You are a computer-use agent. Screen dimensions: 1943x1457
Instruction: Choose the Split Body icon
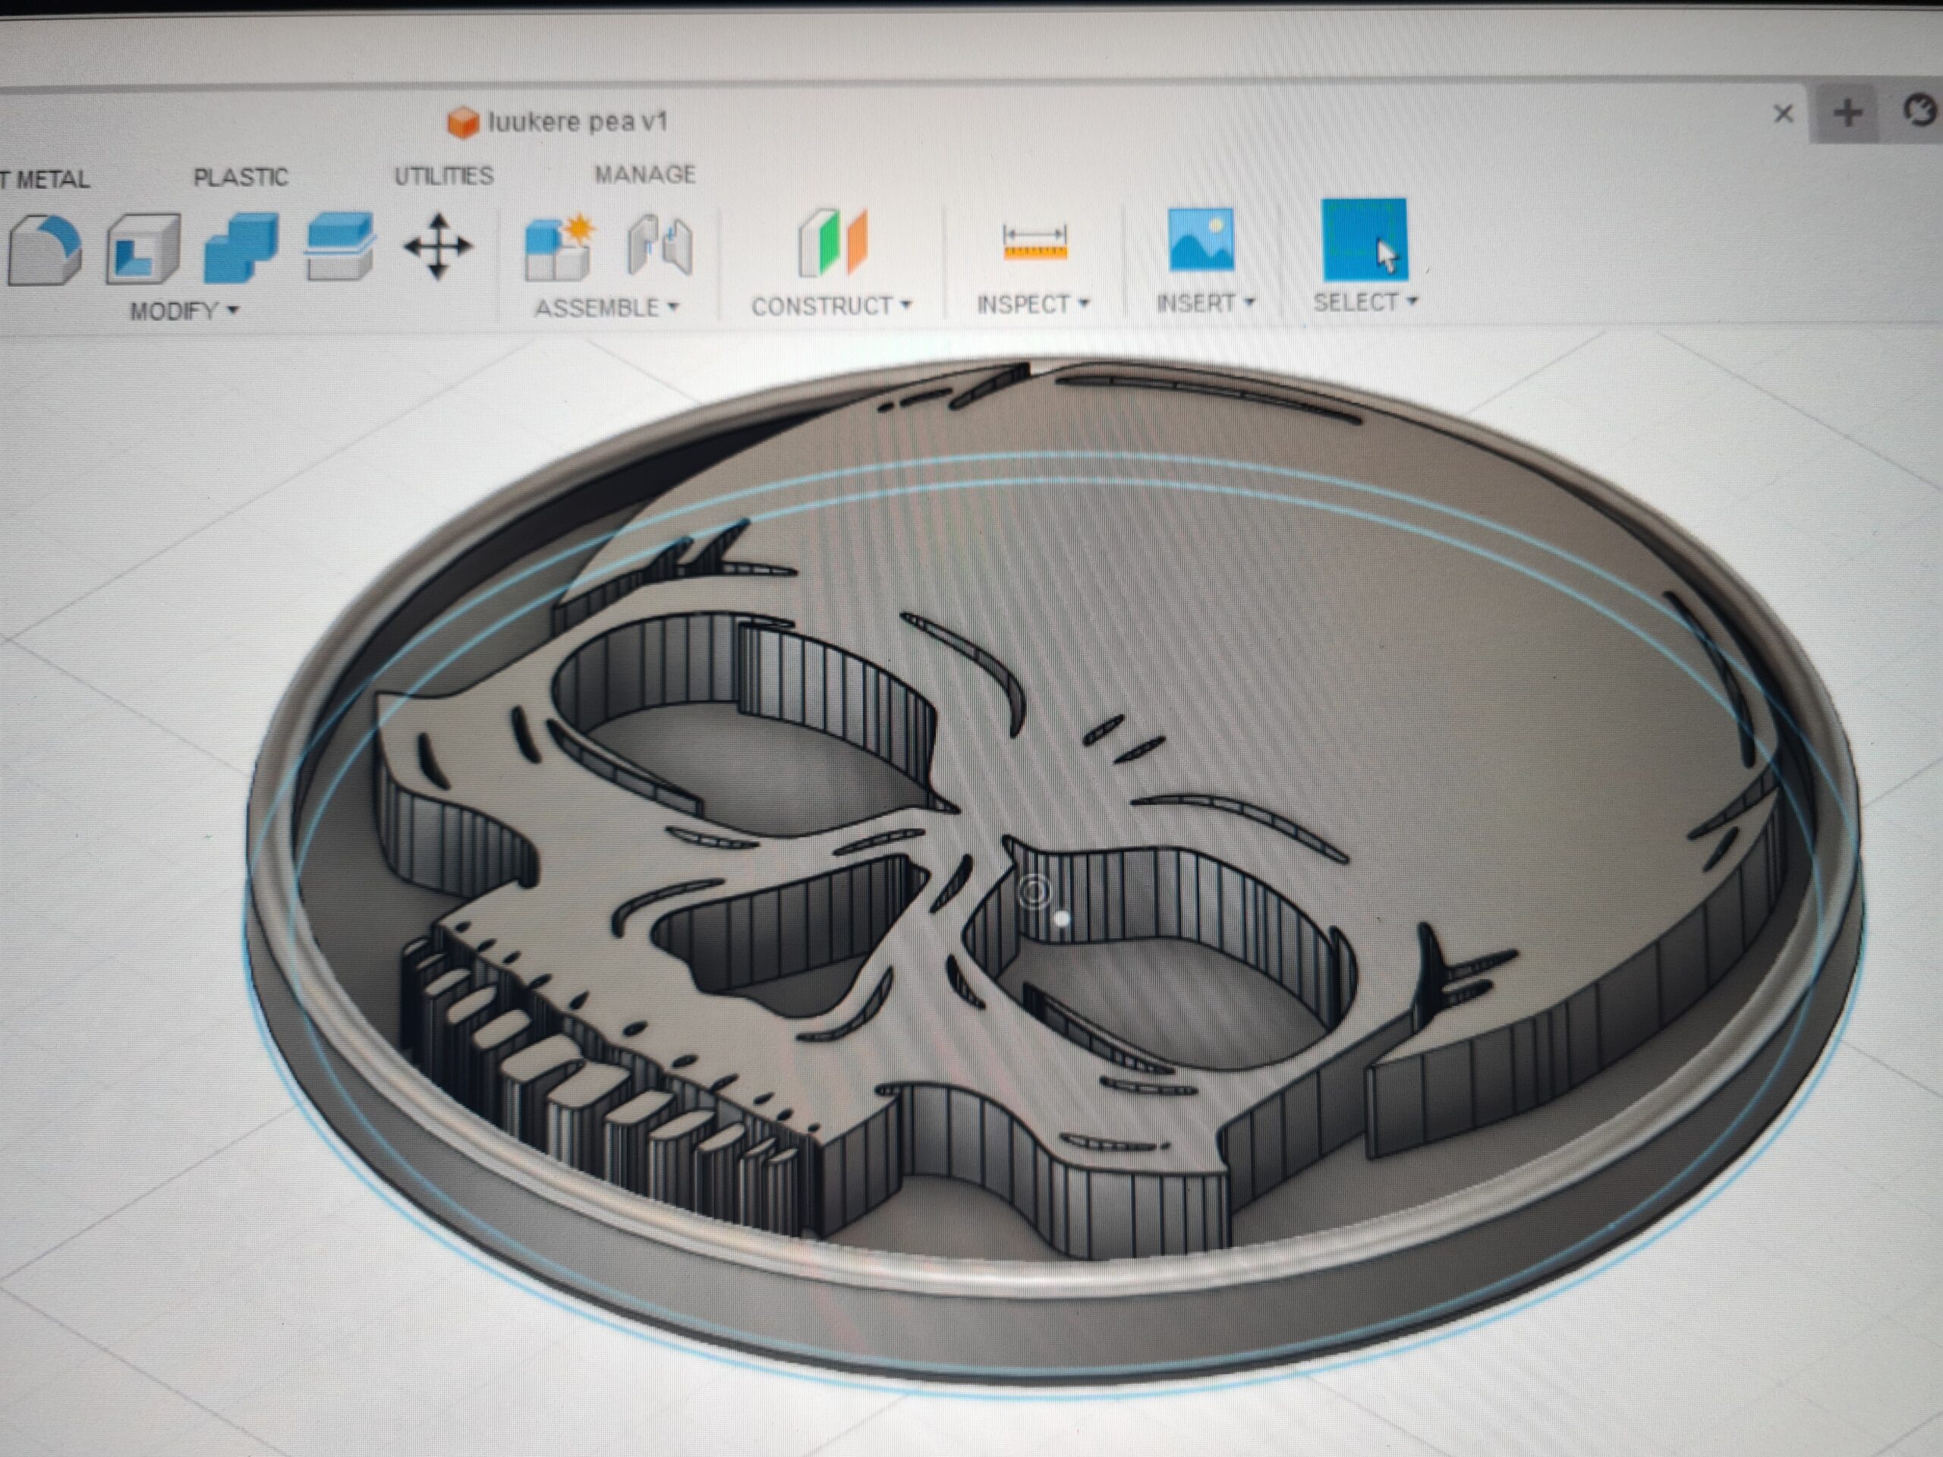[x=340, y=247]
